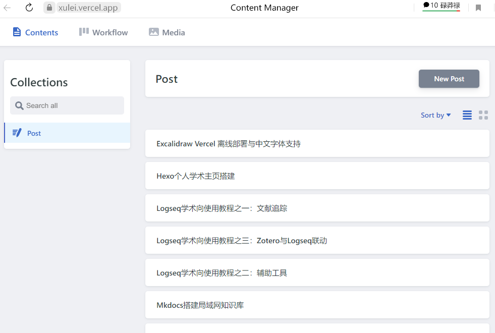Open the Sort by dropdown

[x=435, y=115]
